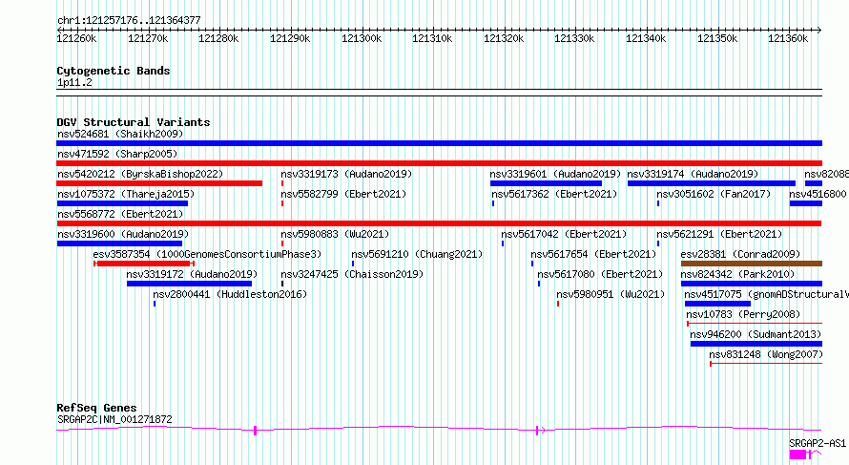Open nsv5617080 (Ebert2021) label
This screenshot has height=465, width=849.
pos(600,274)
